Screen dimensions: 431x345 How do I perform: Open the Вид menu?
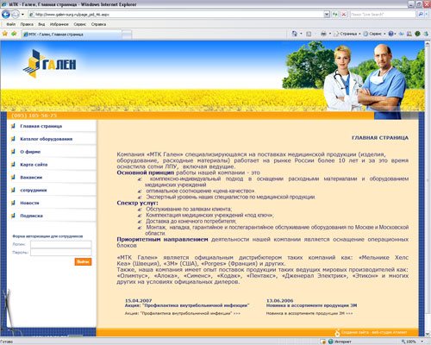pos(41,24)
